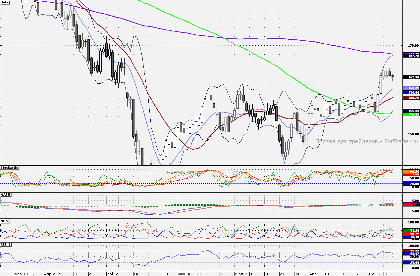
Task: Select the 51.29 green ADX value tag
Action: pos(411,230)
